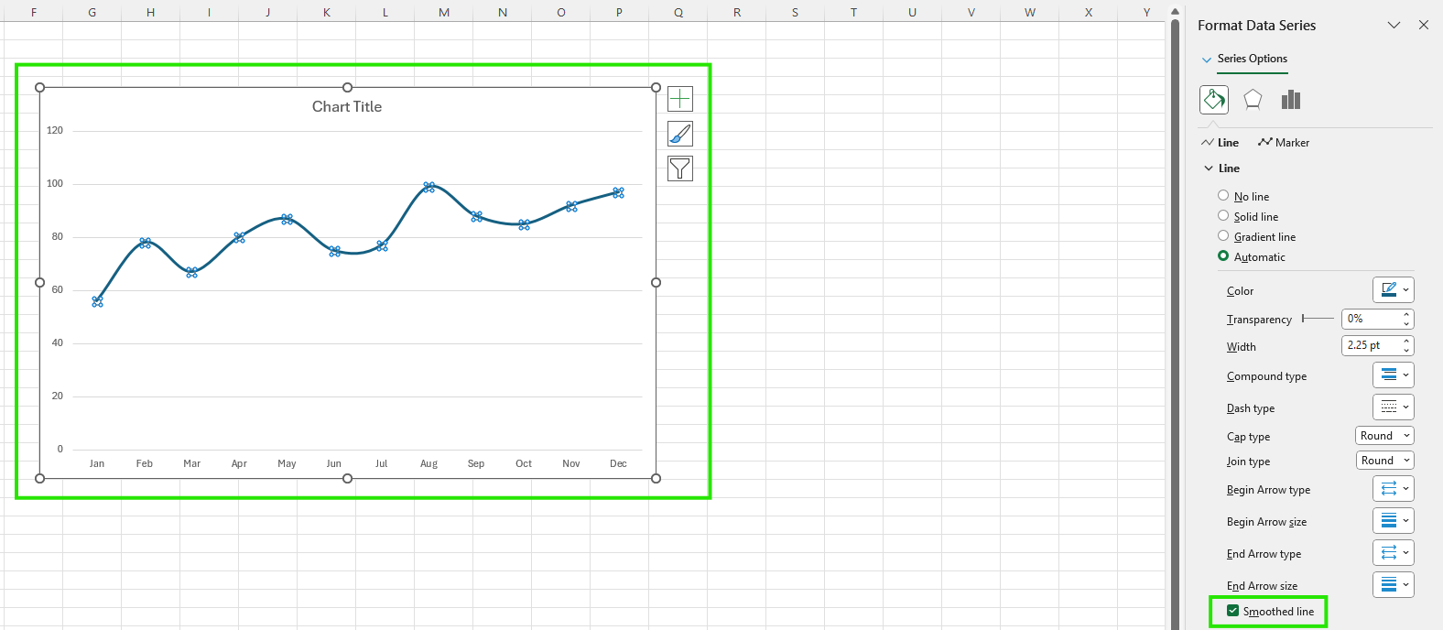
Task: Select the Aug data point marker
Action: click(429, 187)
